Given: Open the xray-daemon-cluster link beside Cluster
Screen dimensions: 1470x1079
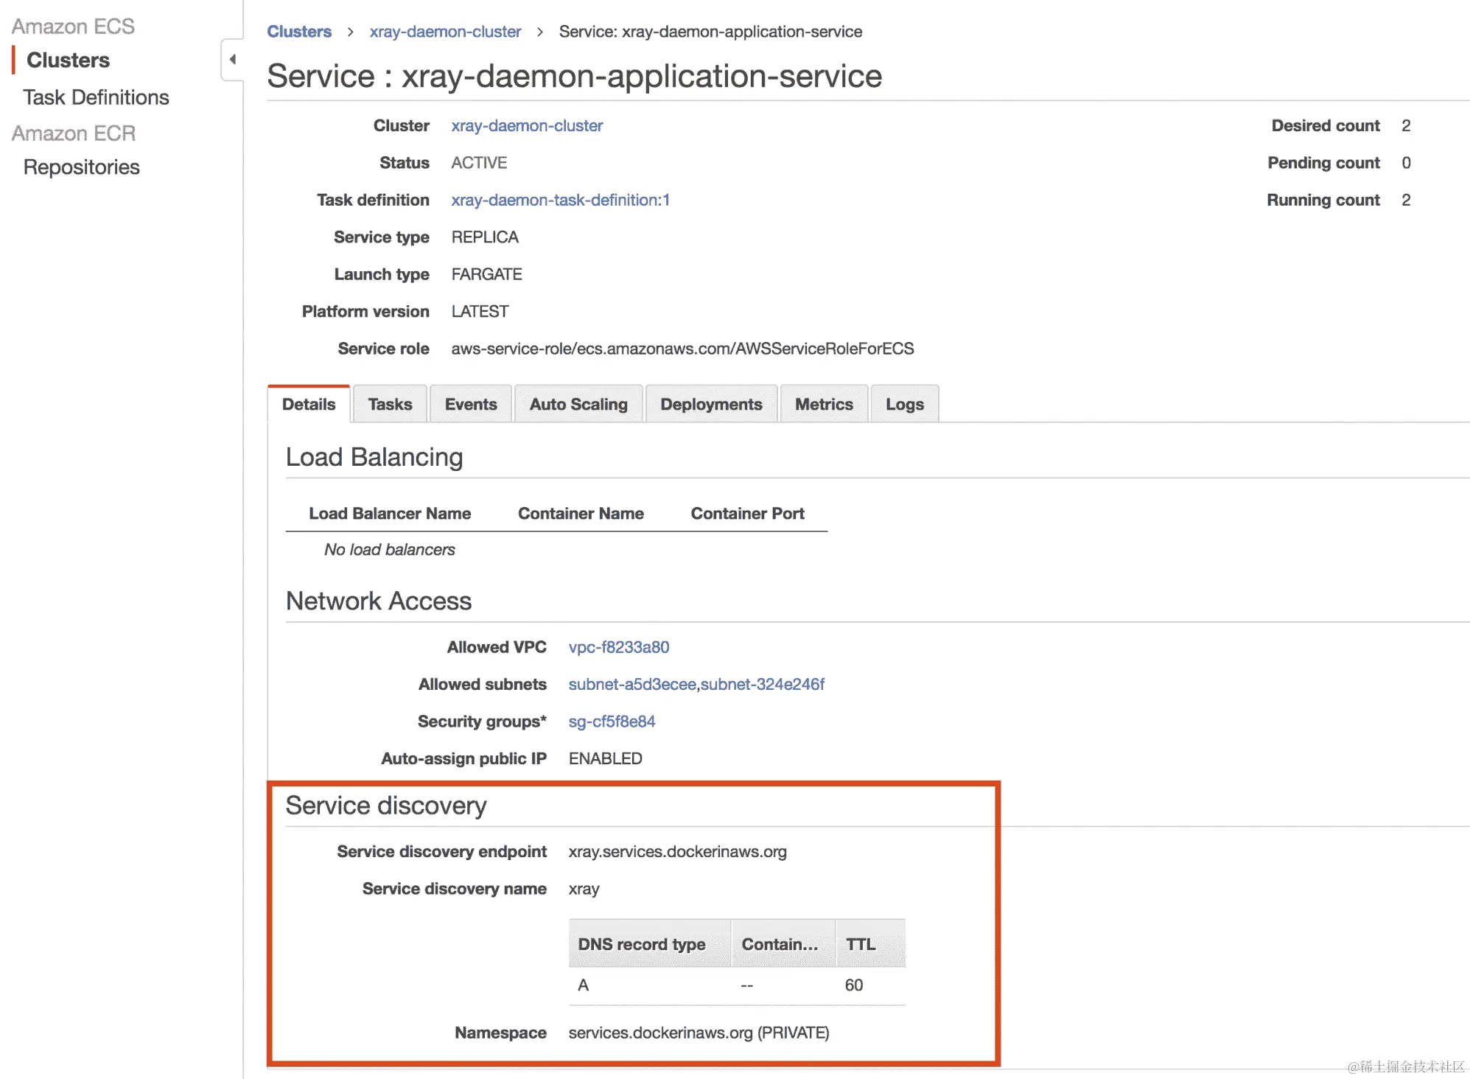Looking at the screenshot, I should click(527, 126).
